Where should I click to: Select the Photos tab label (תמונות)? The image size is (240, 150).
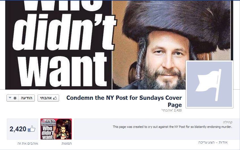click(x=67, y=143)
